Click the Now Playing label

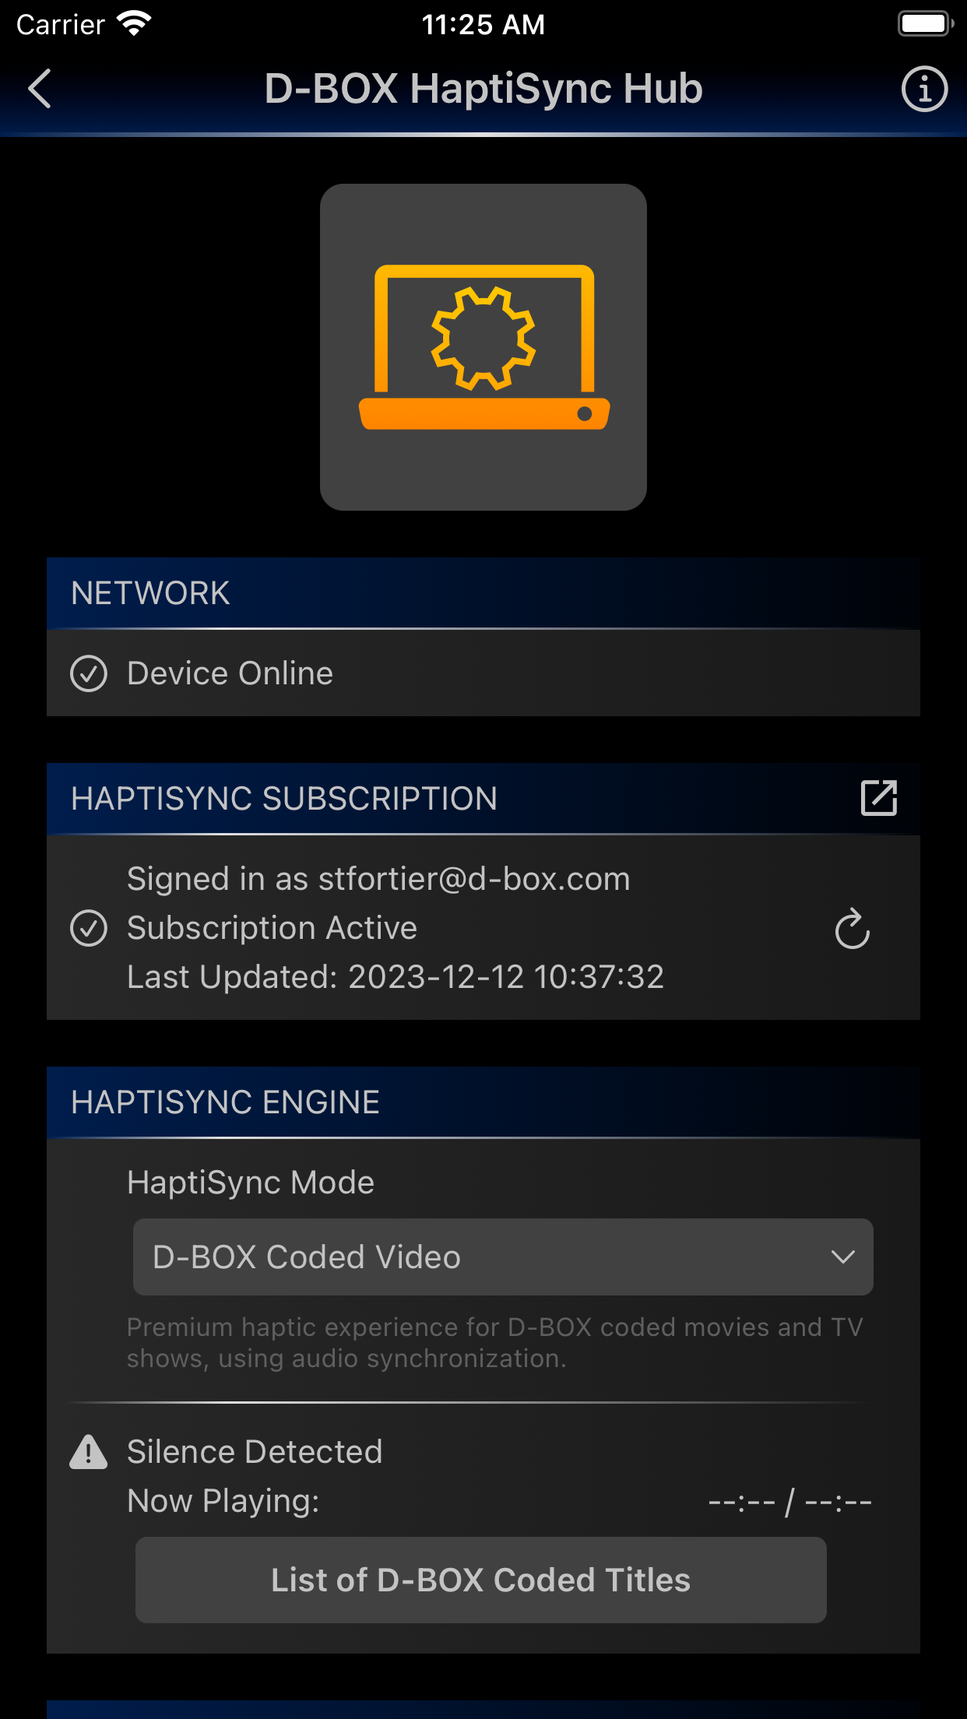point(223,1501)
